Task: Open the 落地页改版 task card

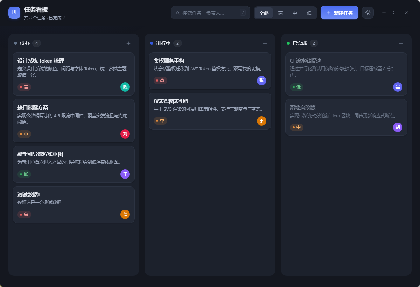Action: tap(346, 118)
